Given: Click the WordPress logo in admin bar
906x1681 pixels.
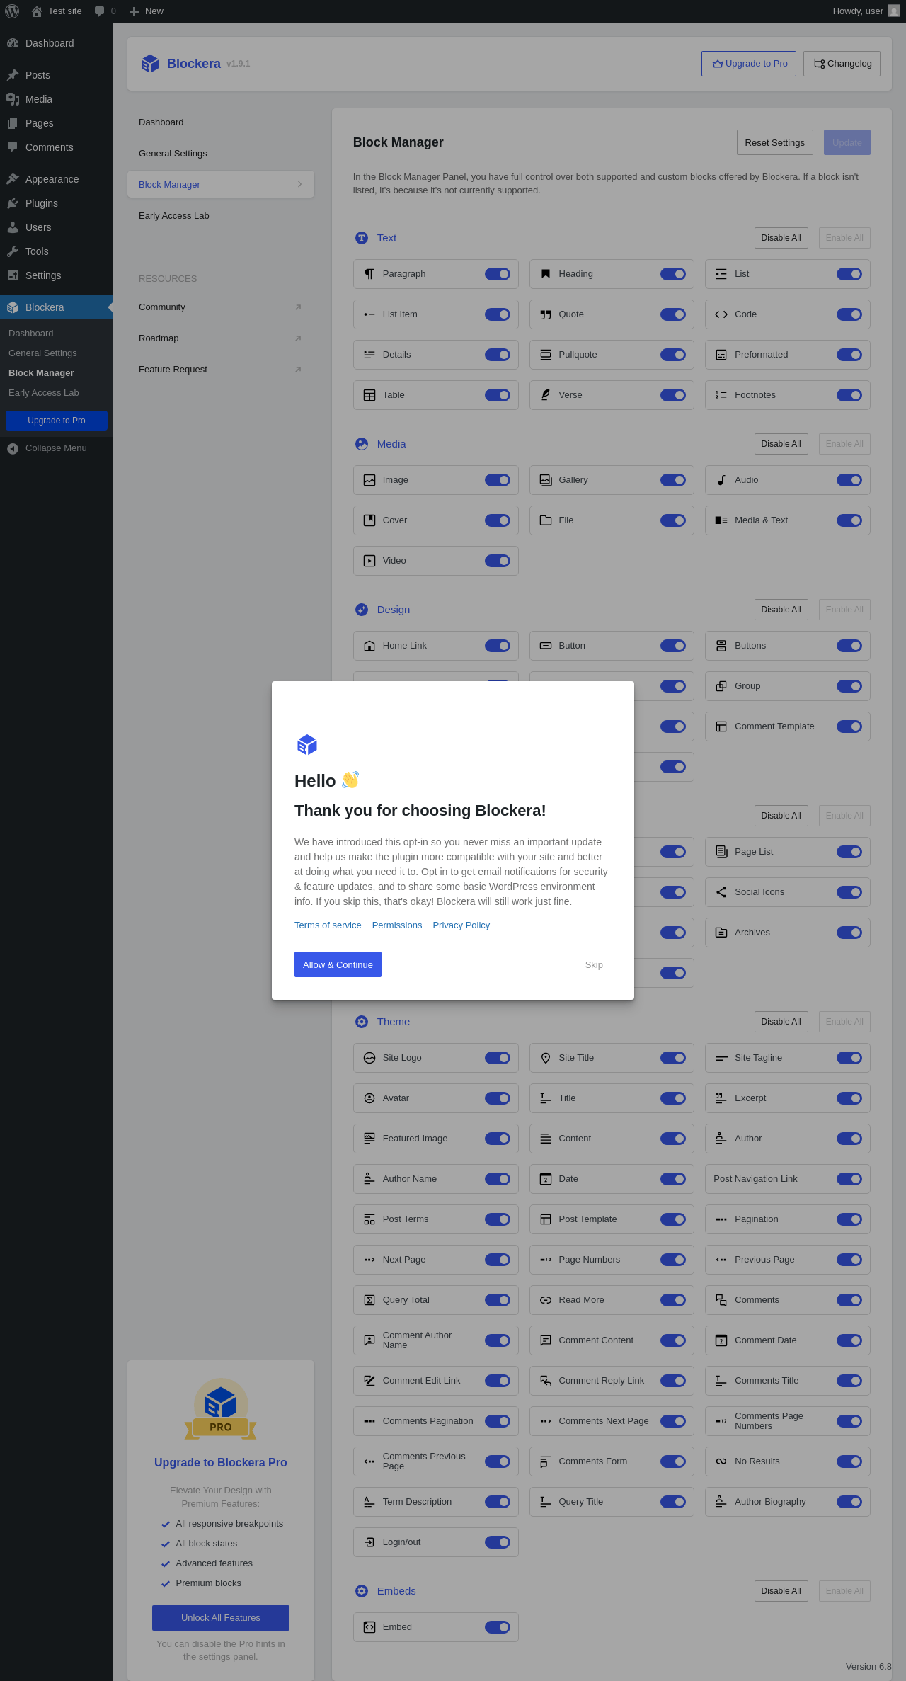Looking at the screenshot, I should [12, 11].
